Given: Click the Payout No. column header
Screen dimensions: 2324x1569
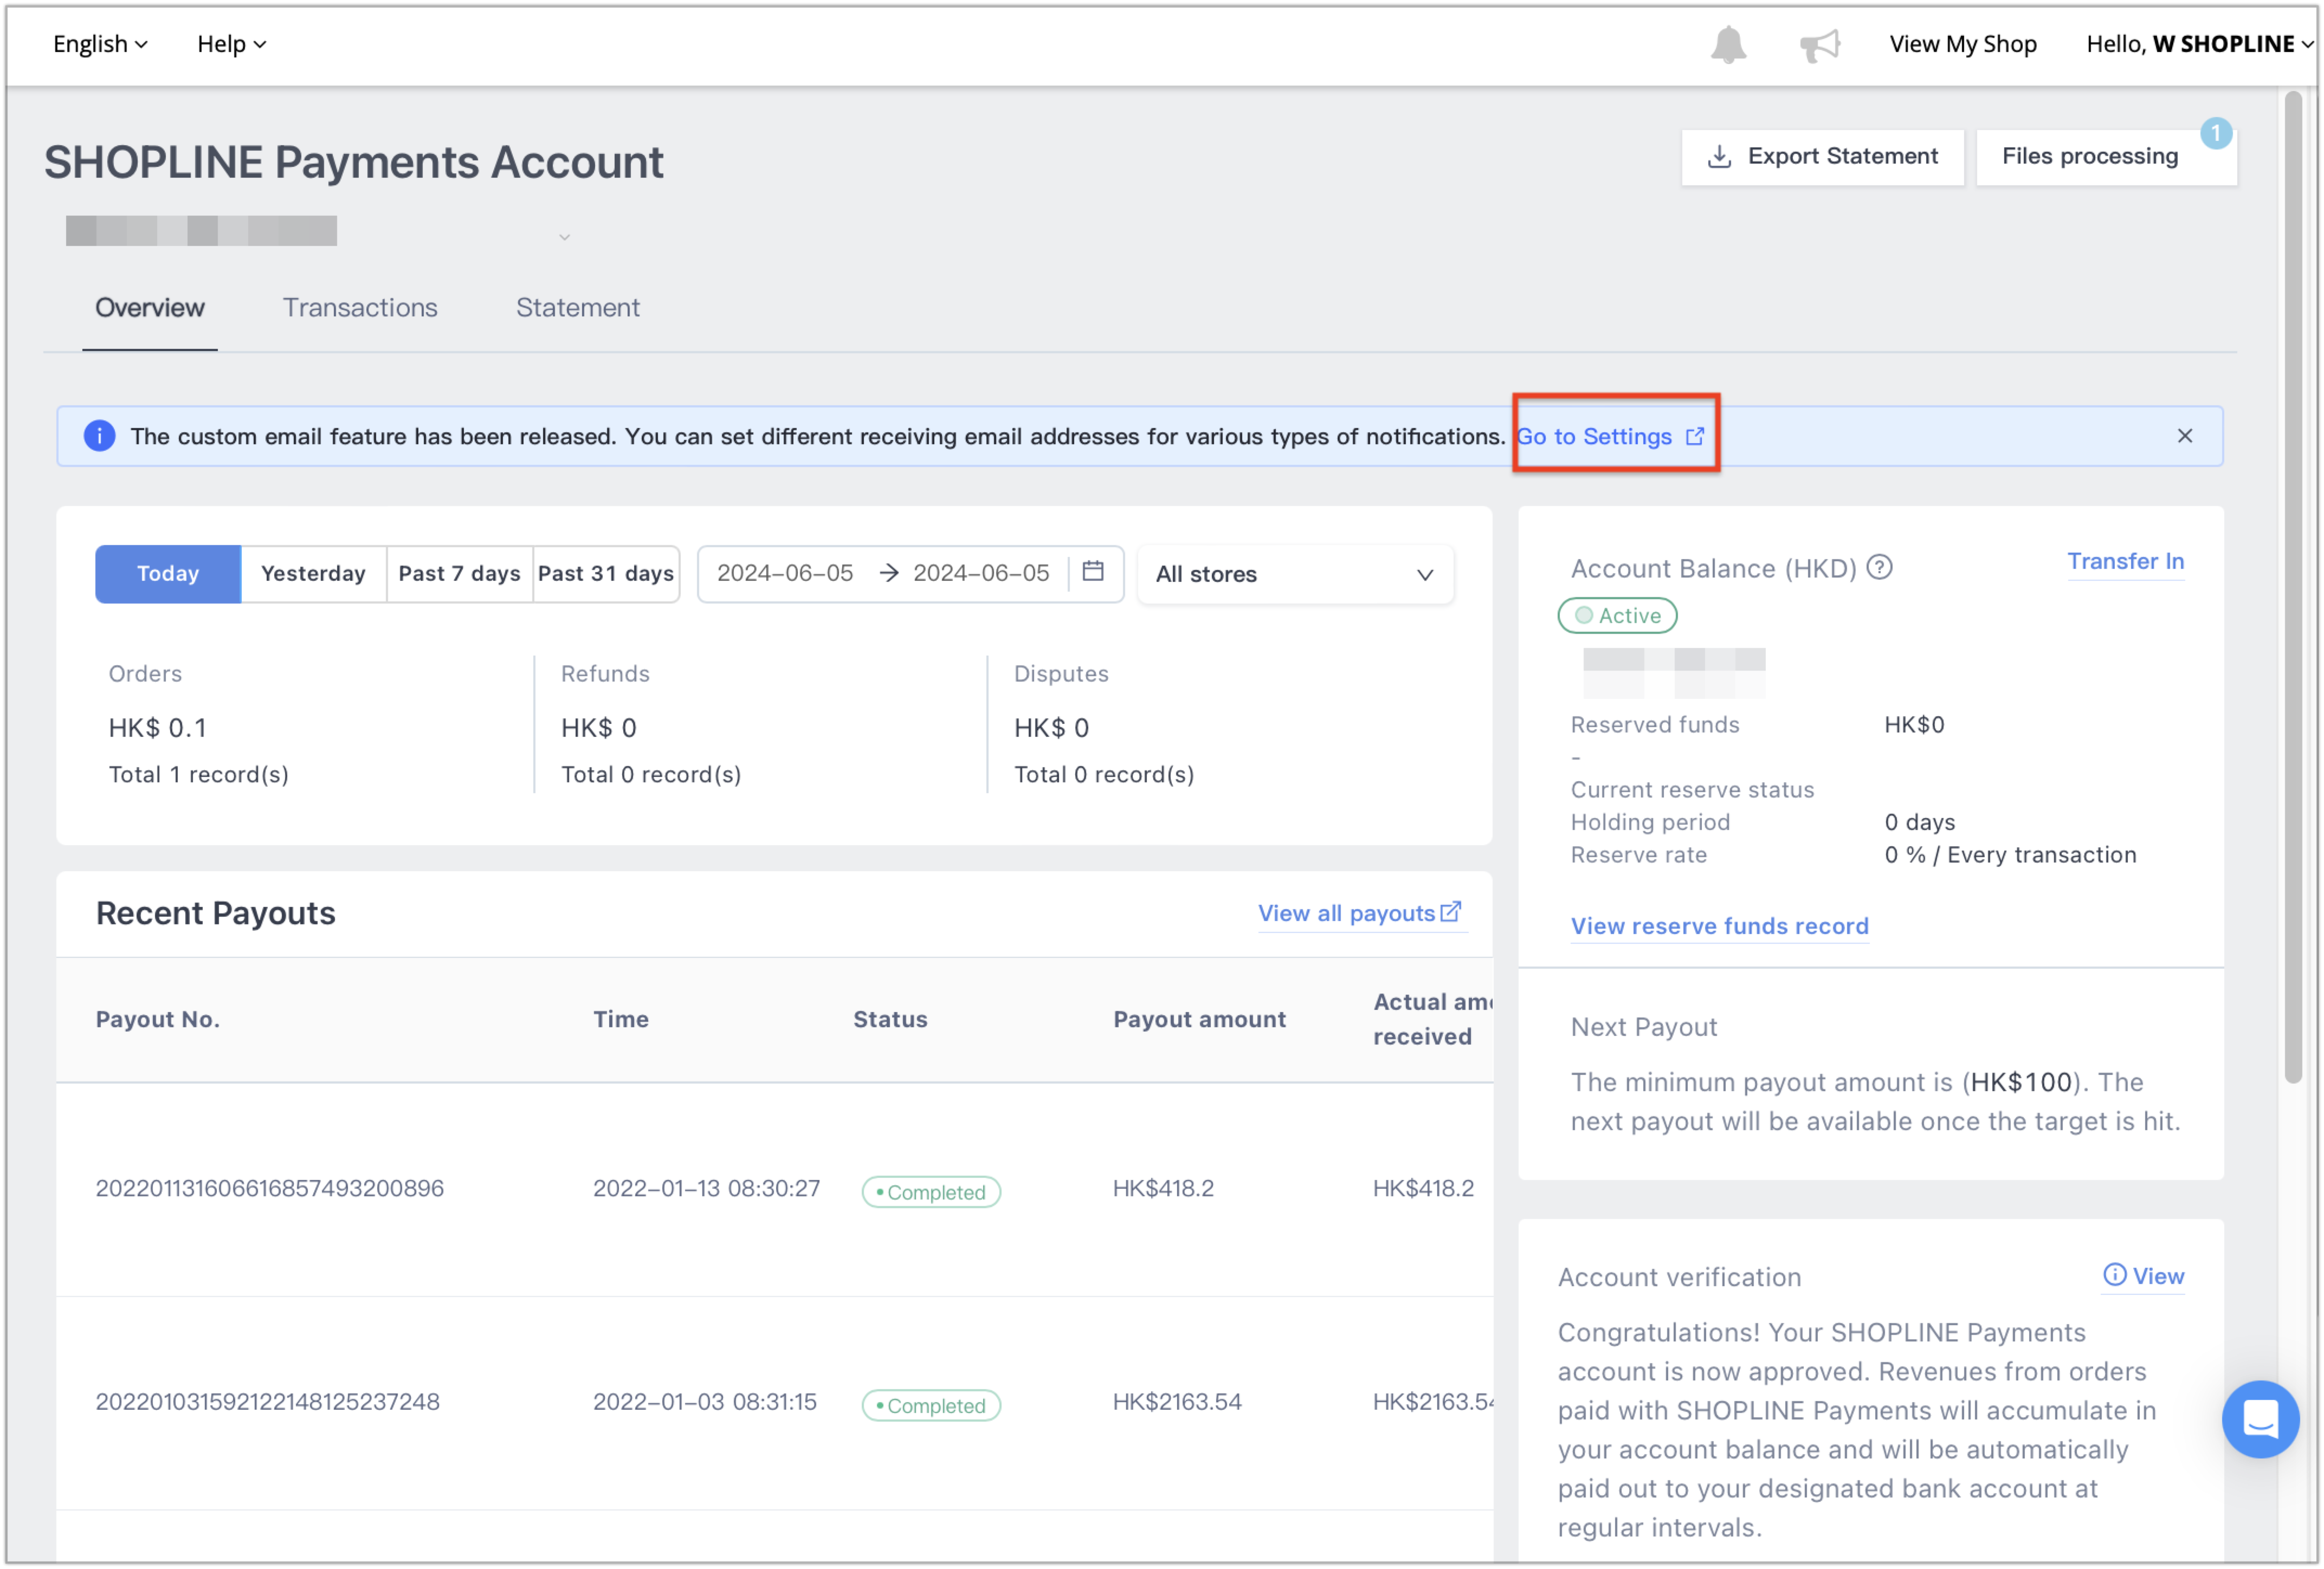Looking at the screenshot, I should (158, 1019).
